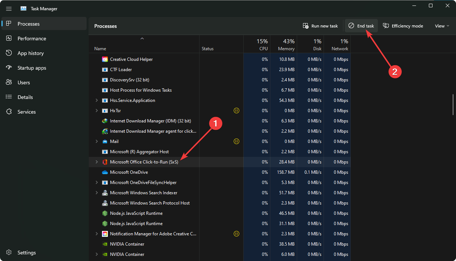Expand the Hss.Service.Application process group

[96, 100]
